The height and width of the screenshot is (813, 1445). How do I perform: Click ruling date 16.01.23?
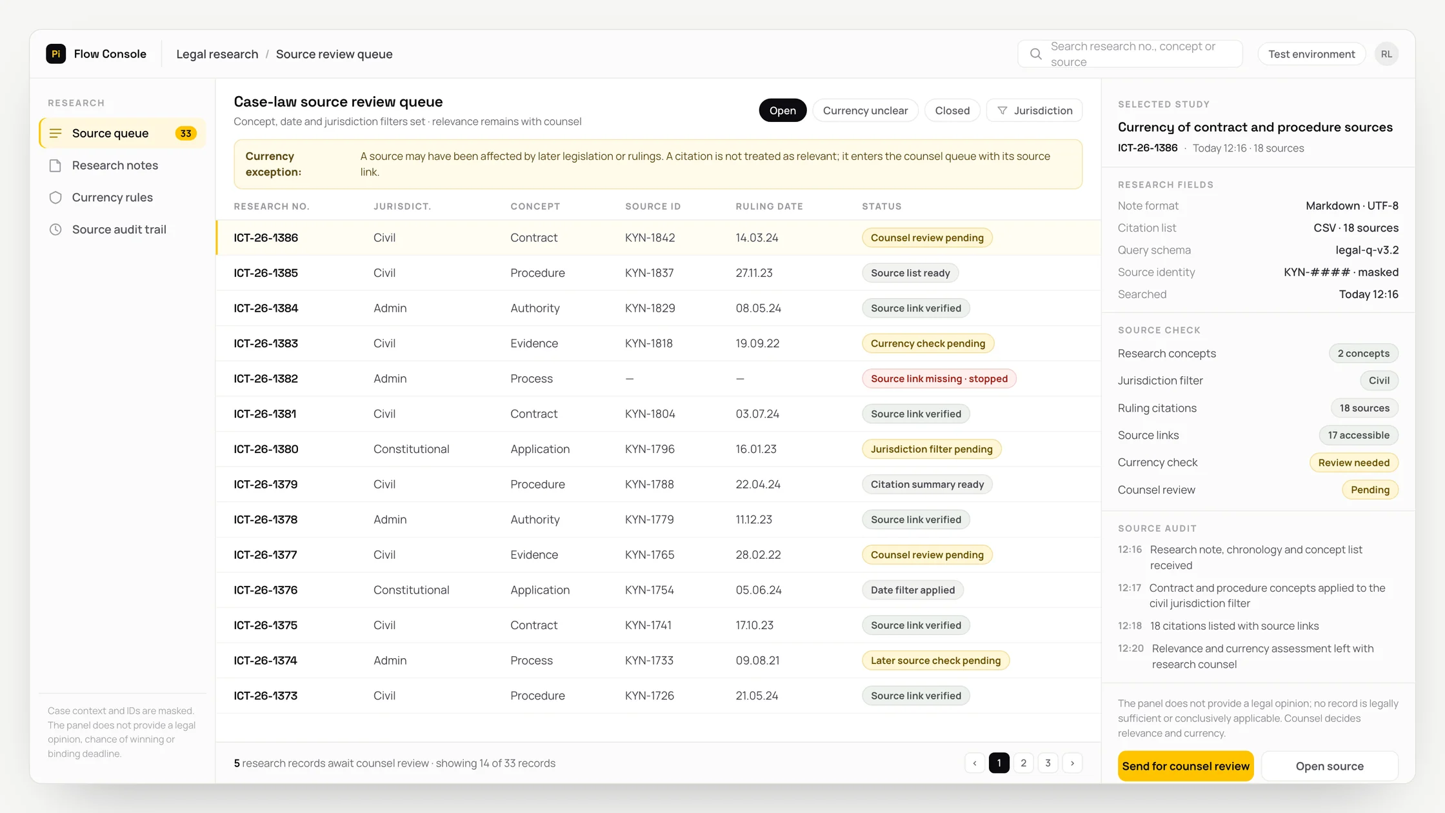click(x=756, y=449)
